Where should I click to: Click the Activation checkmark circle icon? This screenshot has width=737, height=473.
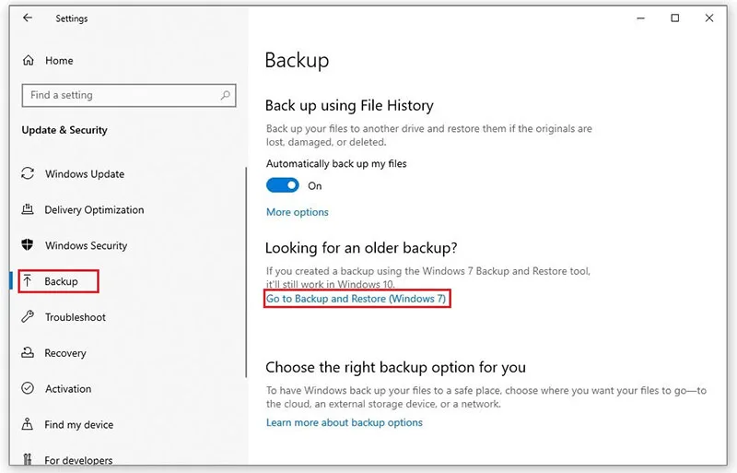pyautogui.click(x=28, y=388)
